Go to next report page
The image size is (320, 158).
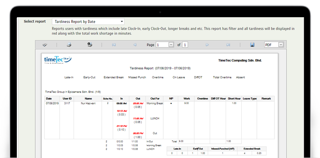point(207,45)
